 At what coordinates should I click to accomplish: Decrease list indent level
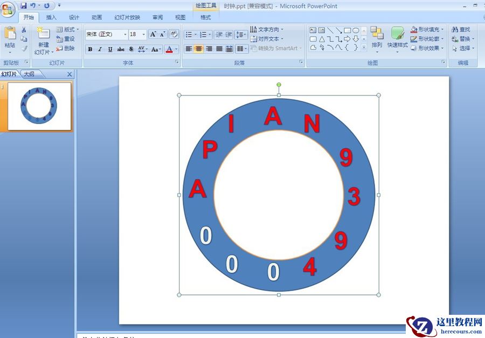pos(219,35)
